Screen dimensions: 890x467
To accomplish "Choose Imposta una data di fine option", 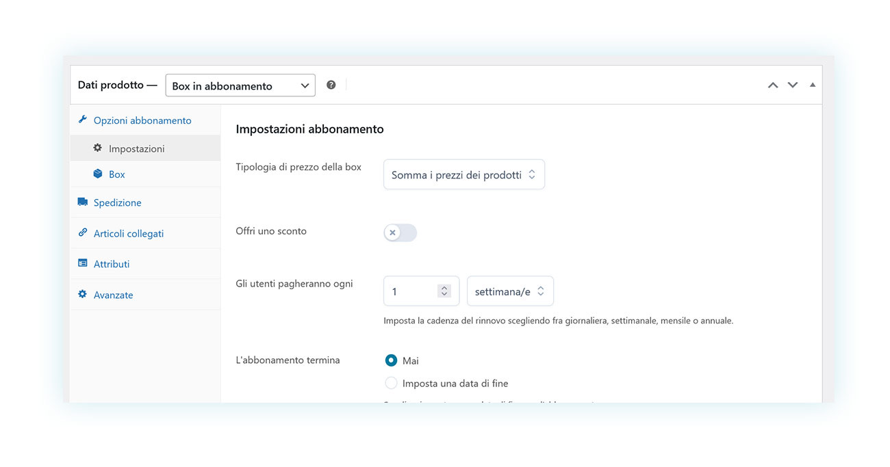I will (x=391, y=383).
